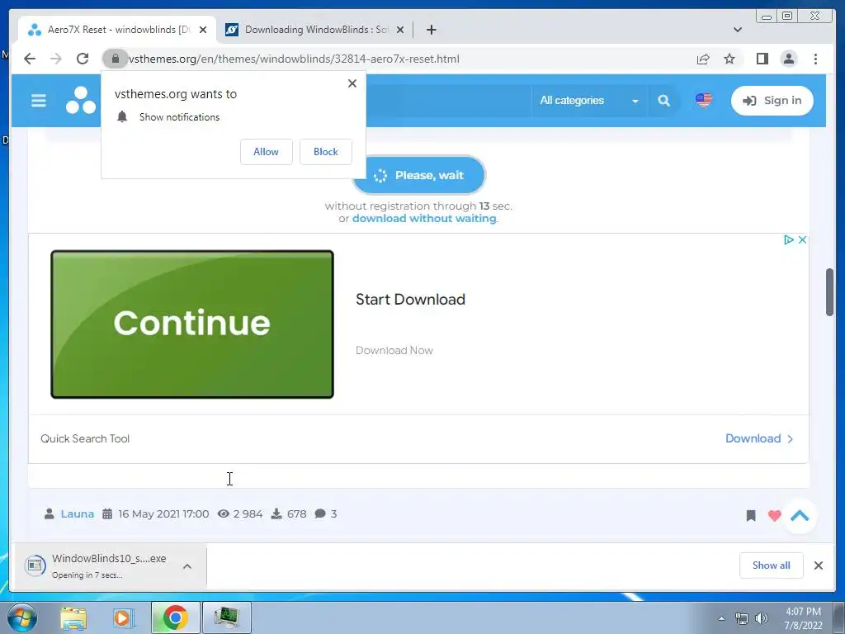Change language via US flag heart
This screenshot has width=845, height=634.
point(704,101)
